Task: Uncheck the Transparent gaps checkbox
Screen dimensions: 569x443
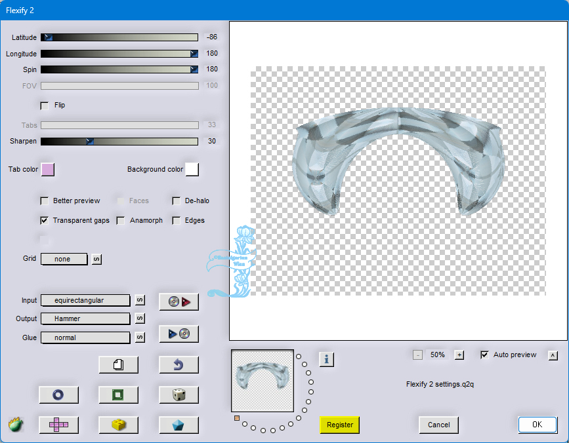Action: (x=44, y=221)
